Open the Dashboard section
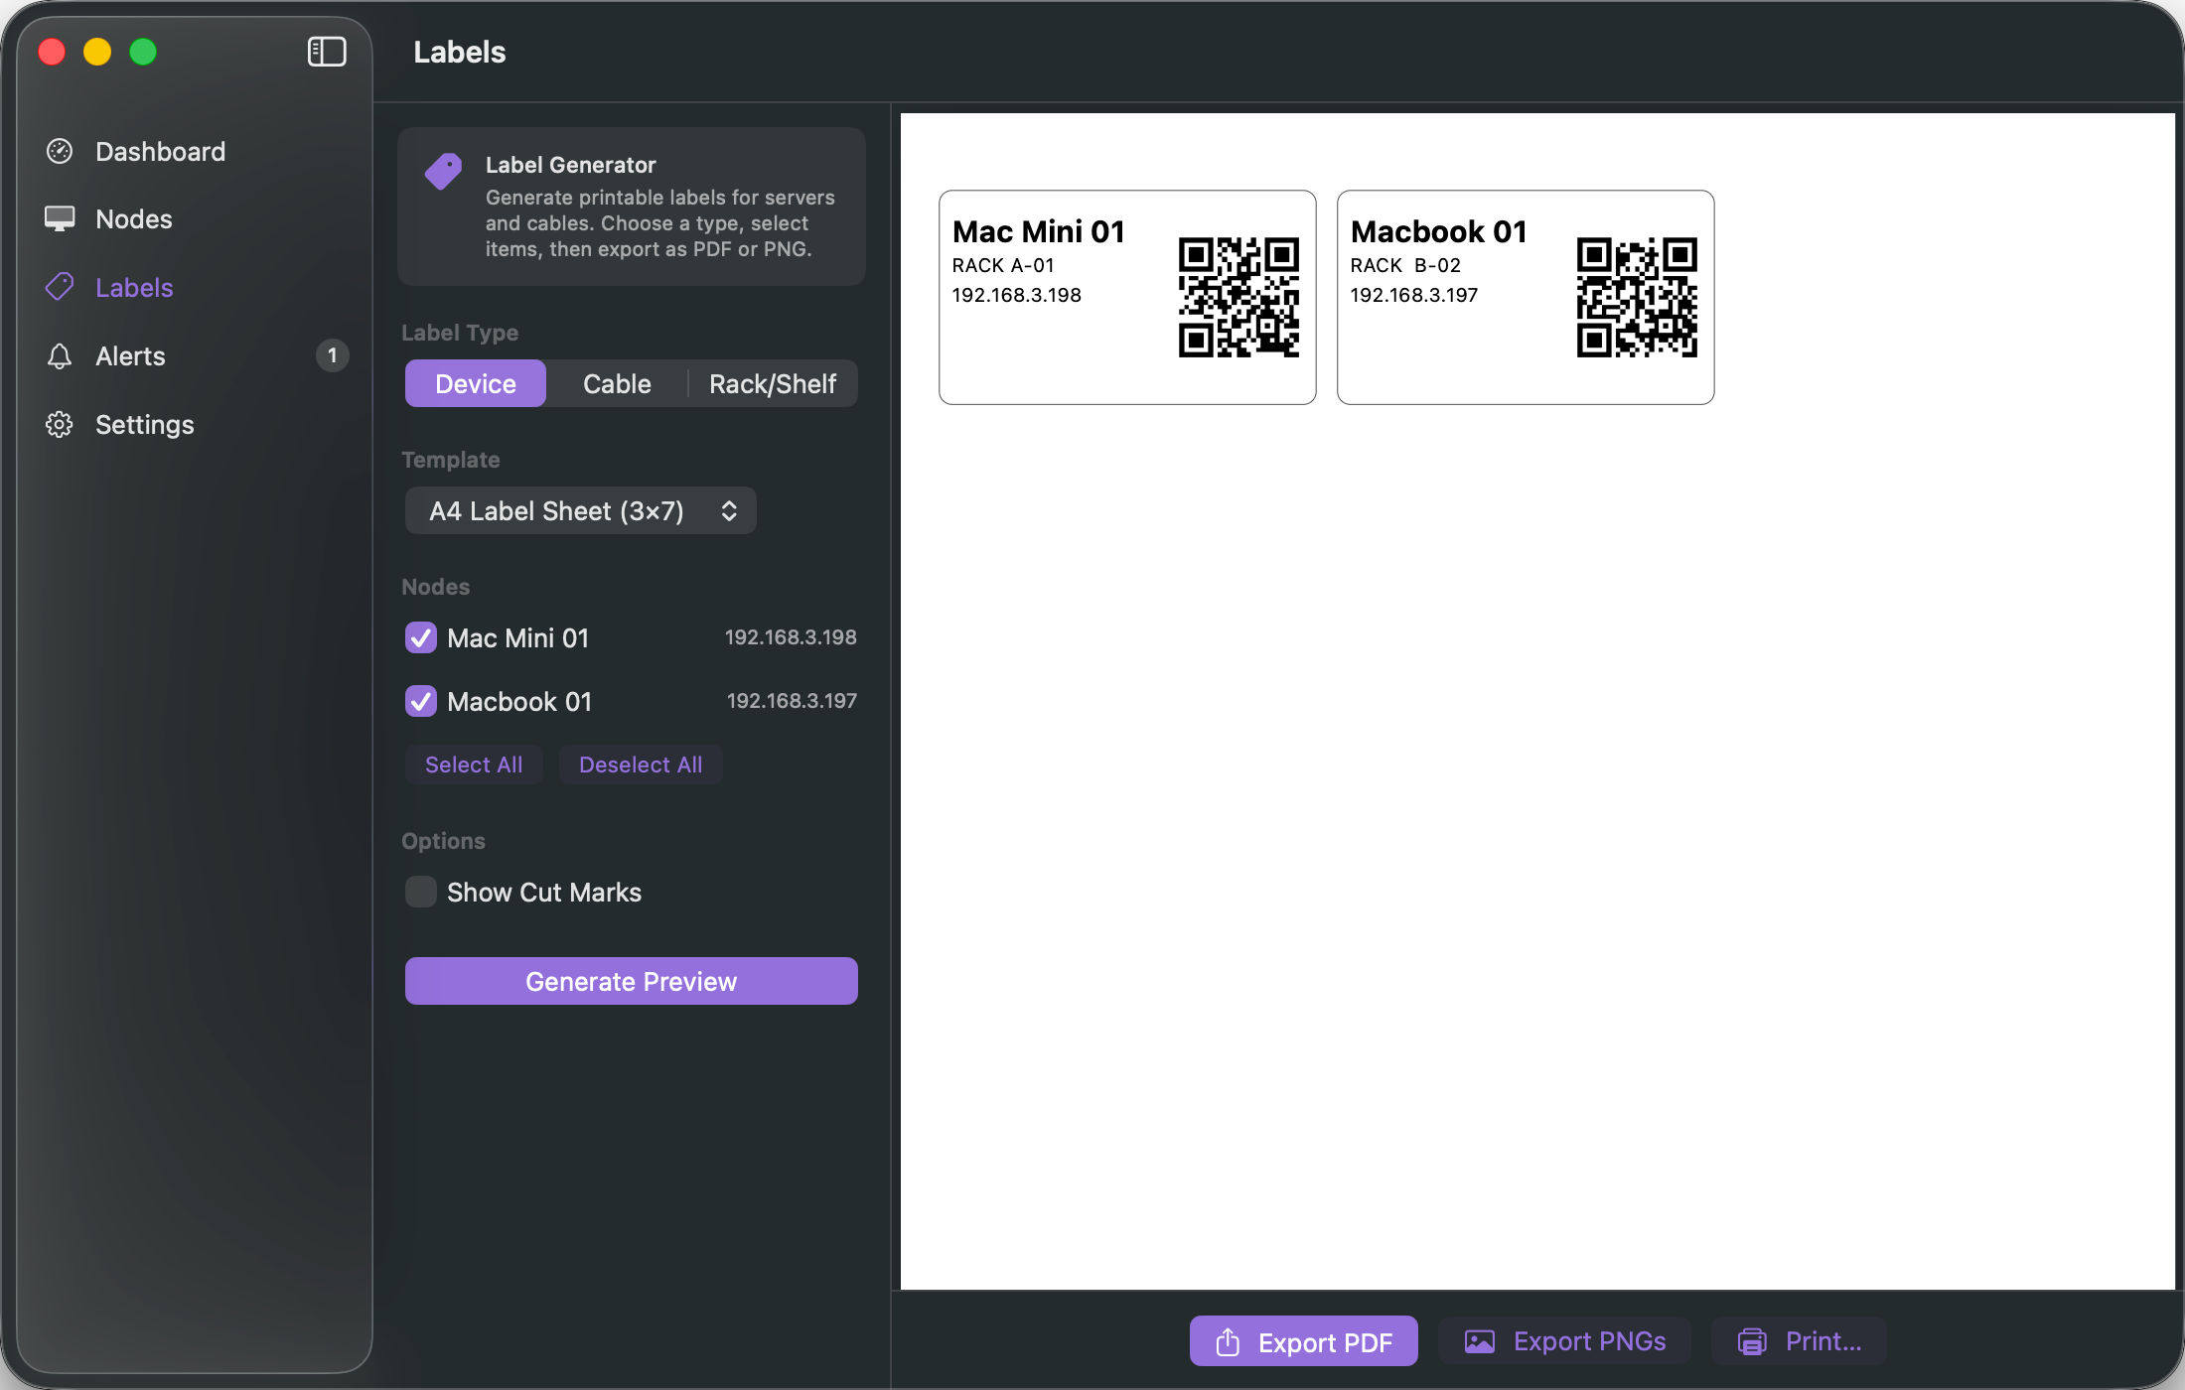The image size is (2185, 1390). (x=159, y=151)
